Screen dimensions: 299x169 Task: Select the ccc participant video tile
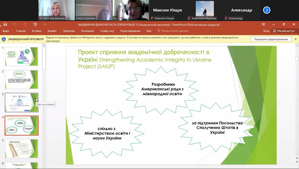tap(131, 10)
